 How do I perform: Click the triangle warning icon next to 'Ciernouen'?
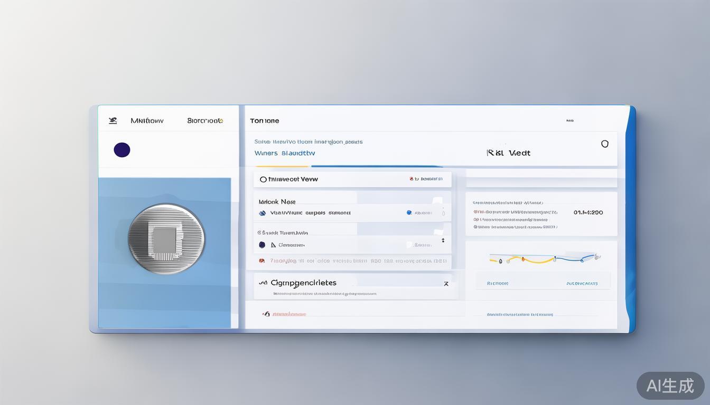coord(273,245)
